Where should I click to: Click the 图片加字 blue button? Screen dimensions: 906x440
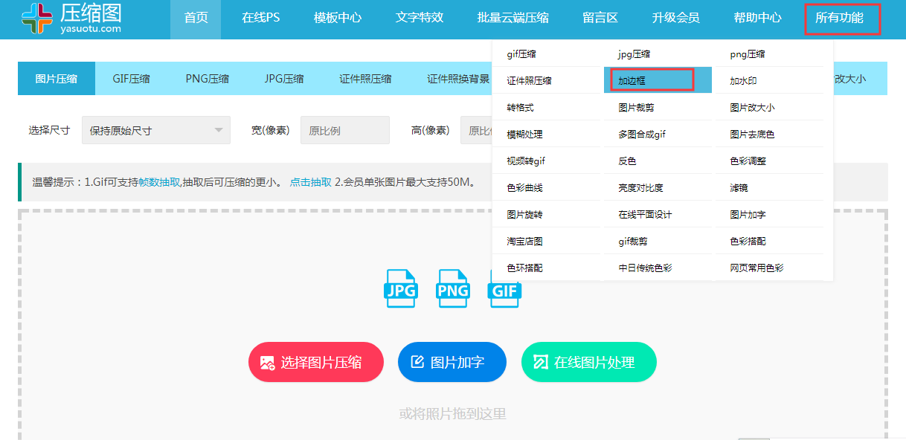coord(452,362)
